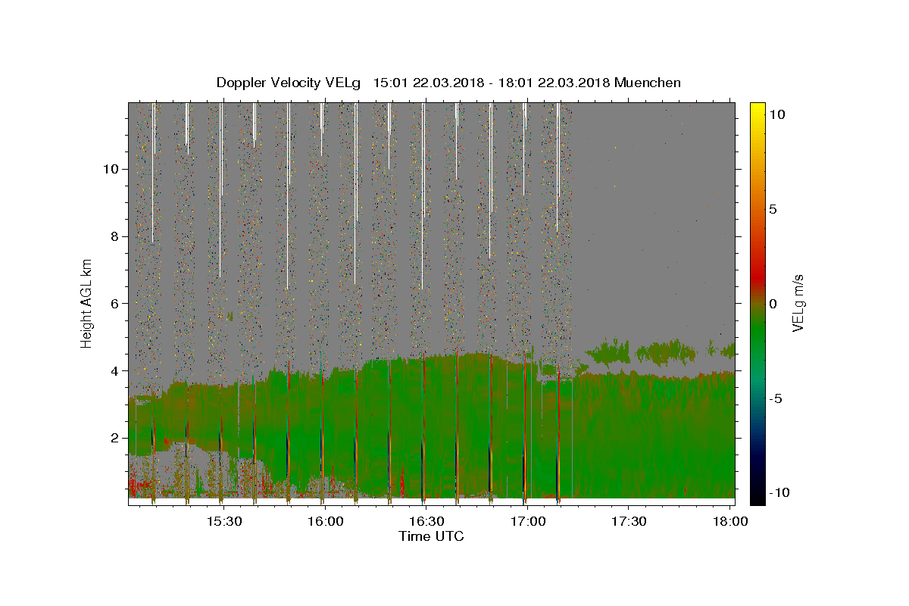Click the station name 'Muenchen'
This screenshot has width=909, height=606.
(648, 83)
